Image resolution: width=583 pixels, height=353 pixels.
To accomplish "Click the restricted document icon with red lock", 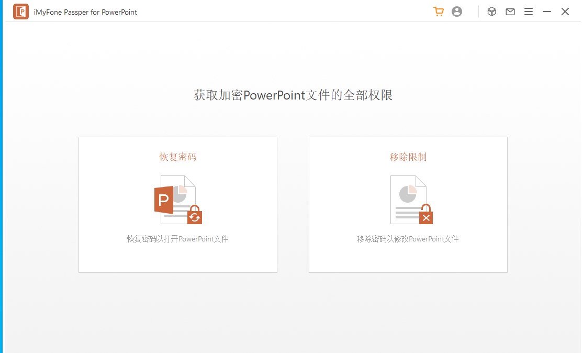I will tap(408, 201).
